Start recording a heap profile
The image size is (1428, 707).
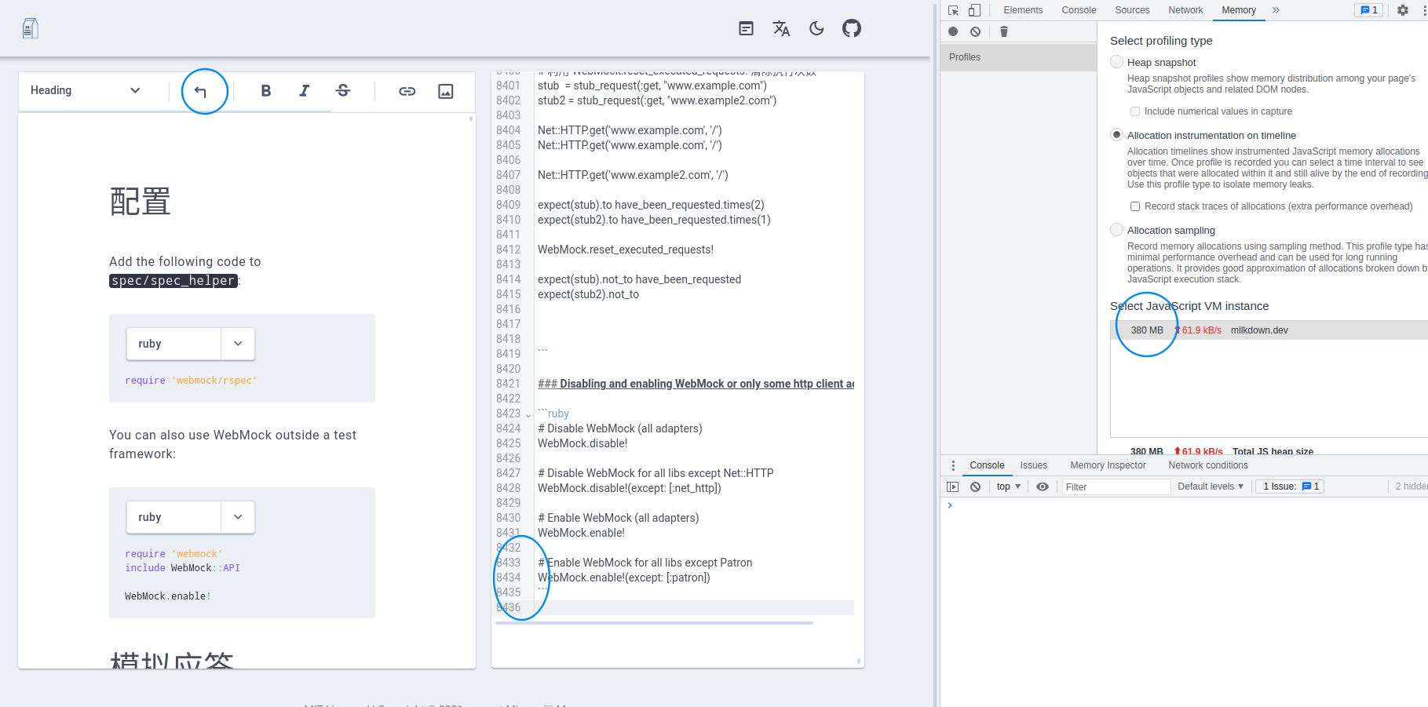point(952,31)
